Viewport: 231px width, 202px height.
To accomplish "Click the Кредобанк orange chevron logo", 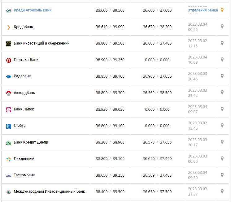I will 8,27.
